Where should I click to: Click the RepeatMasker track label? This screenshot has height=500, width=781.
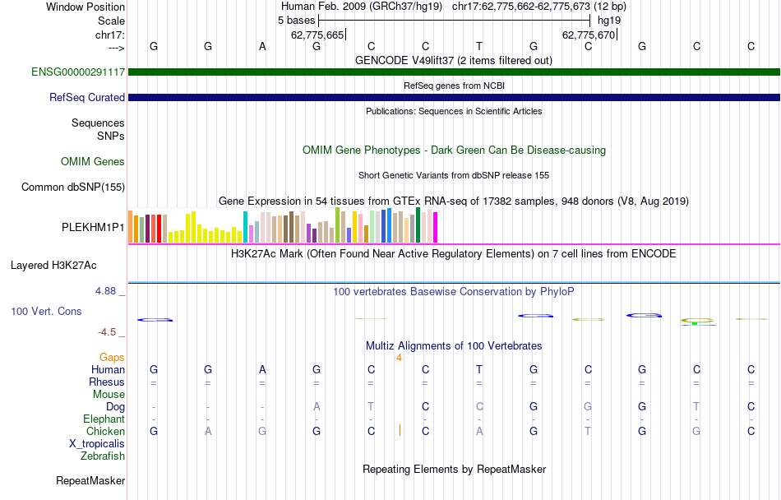[90, 480]
